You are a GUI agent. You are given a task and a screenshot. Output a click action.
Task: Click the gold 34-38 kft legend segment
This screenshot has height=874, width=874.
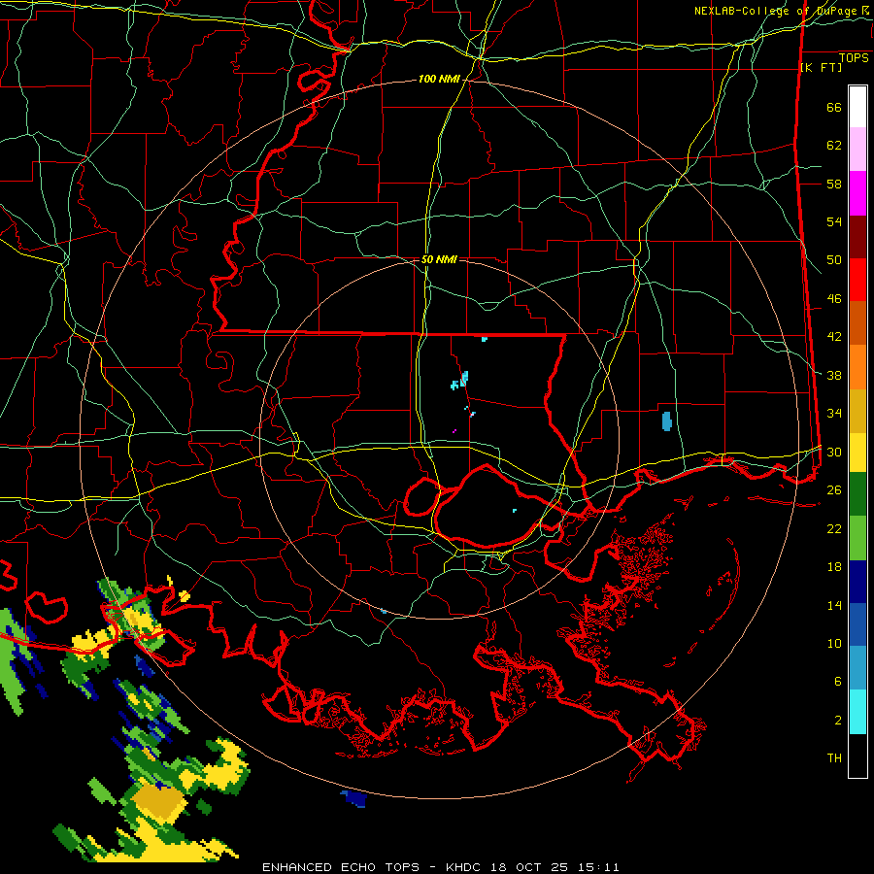[857, 411]
